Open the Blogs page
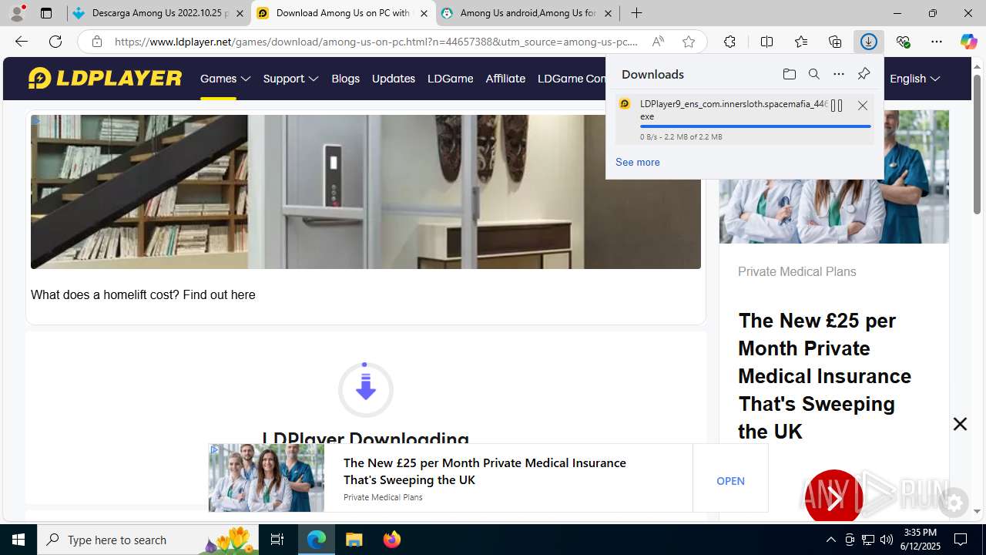Viewport: 986px width, 555px height. [345, 79]
